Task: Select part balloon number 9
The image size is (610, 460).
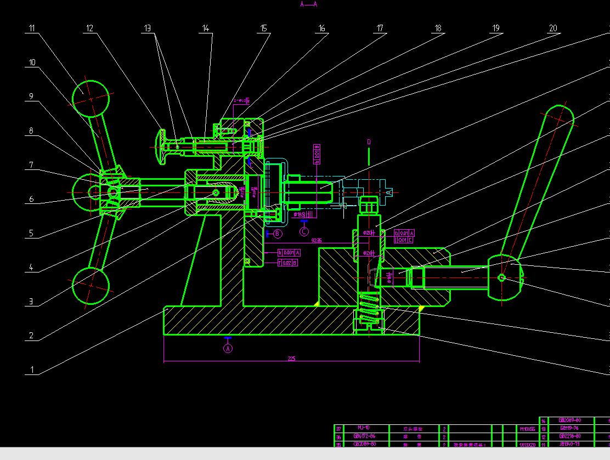Action: [x=31, y=96]
